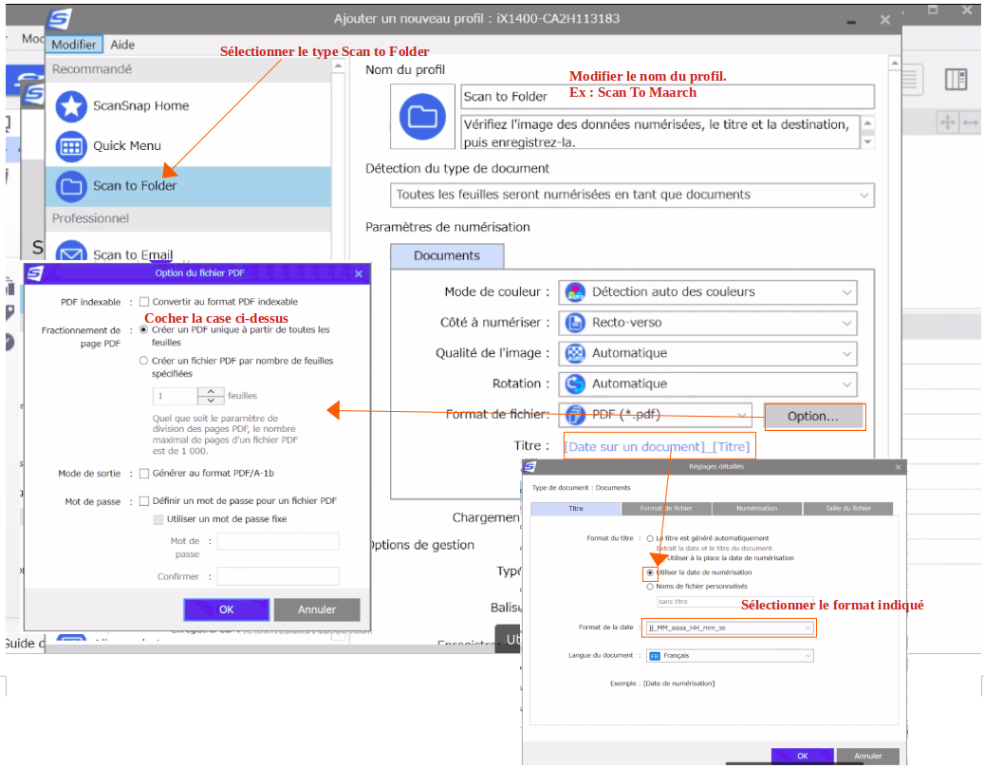984x768 pixels.
Task: Click the Rotation Automatique icon
Action: (575, 384)
